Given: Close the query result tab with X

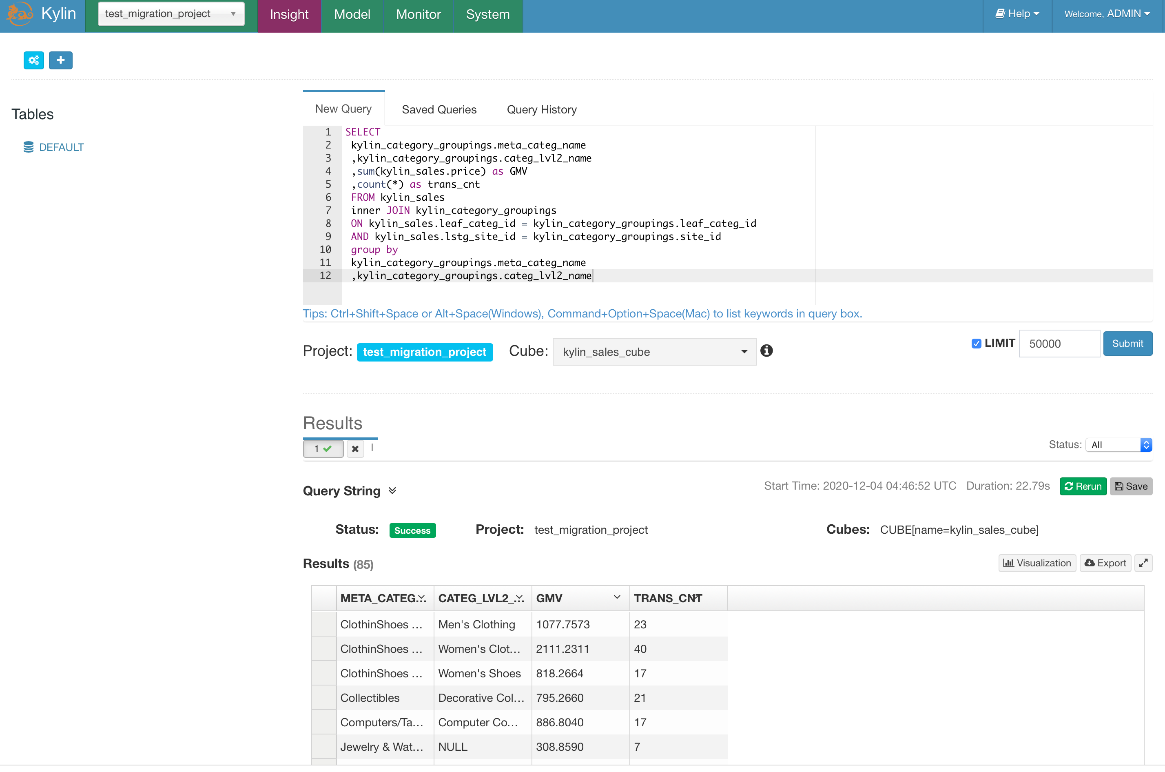Looking at the screenshot, I should [x=355, y=448].
